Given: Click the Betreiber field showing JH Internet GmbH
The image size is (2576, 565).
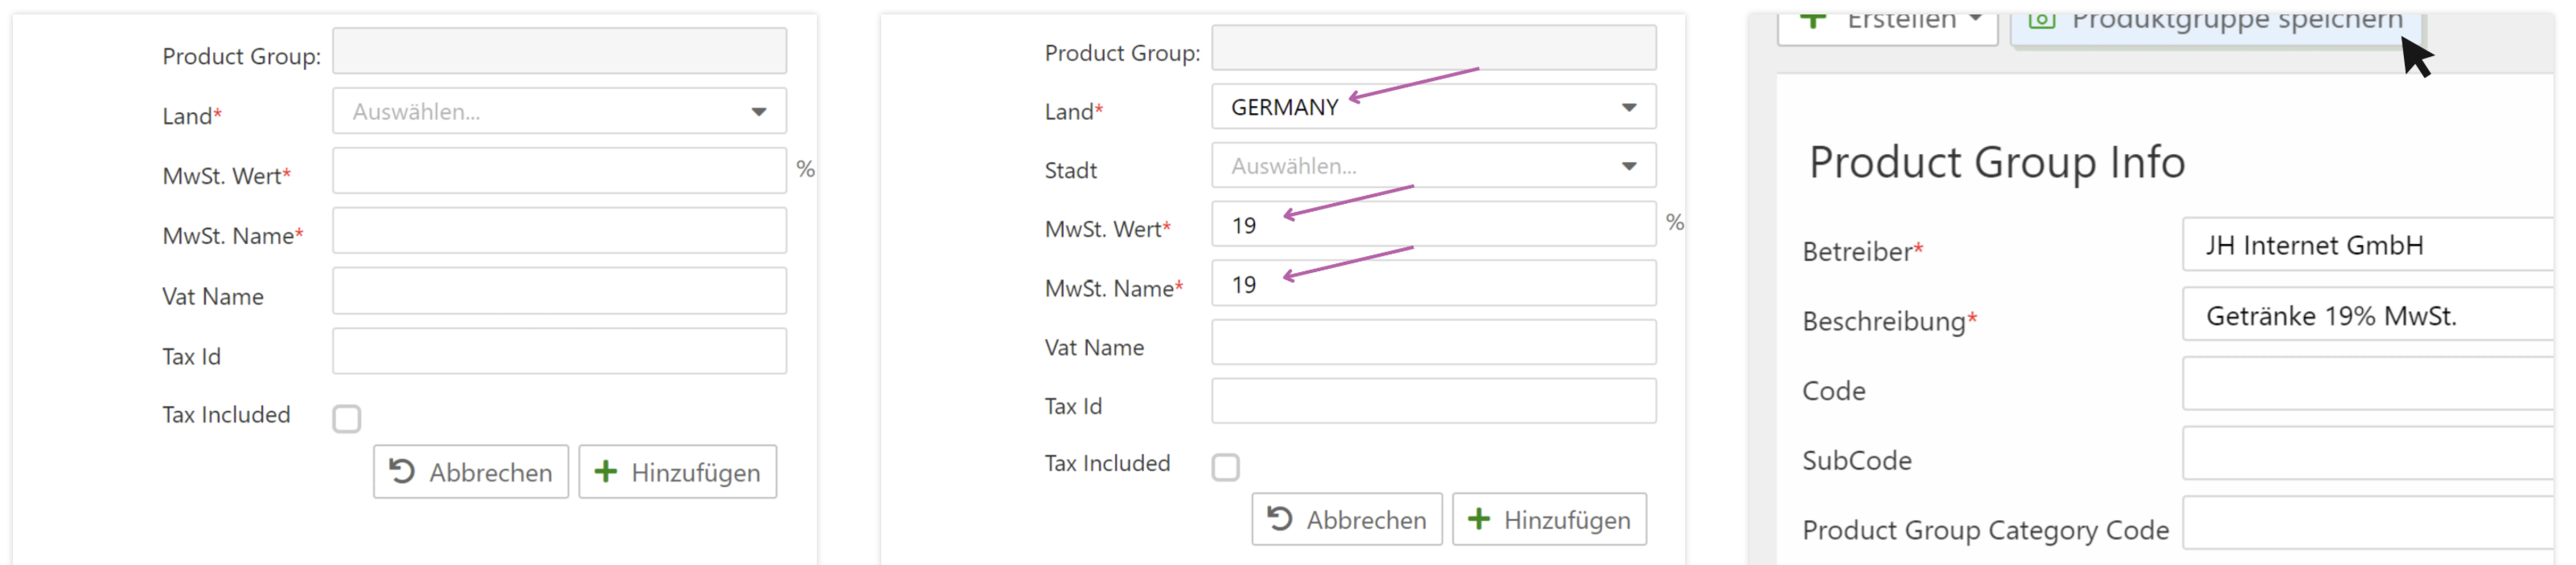Looking at the screenshot, I should [x=2366, y=246].
